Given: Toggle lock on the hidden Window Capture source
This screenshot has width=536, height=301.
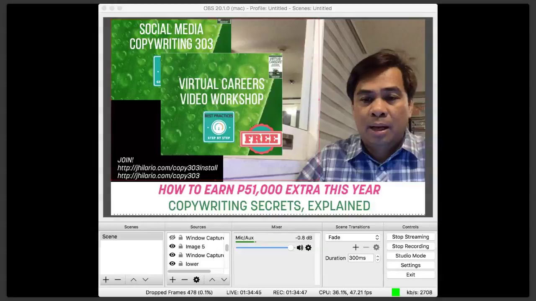Looking at the screenshot, I should [180, 237].
